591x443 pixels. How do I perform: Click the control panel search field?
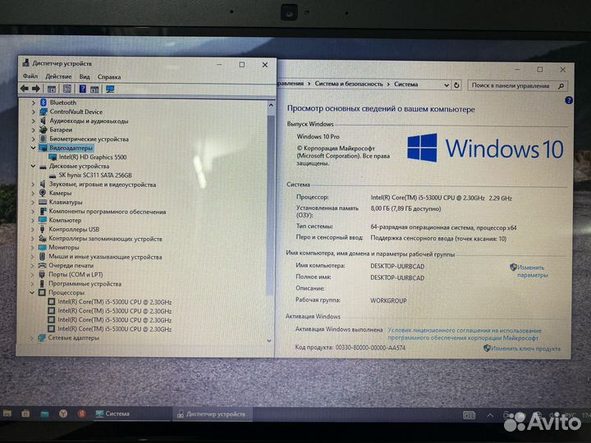click(x=518, y=86)
